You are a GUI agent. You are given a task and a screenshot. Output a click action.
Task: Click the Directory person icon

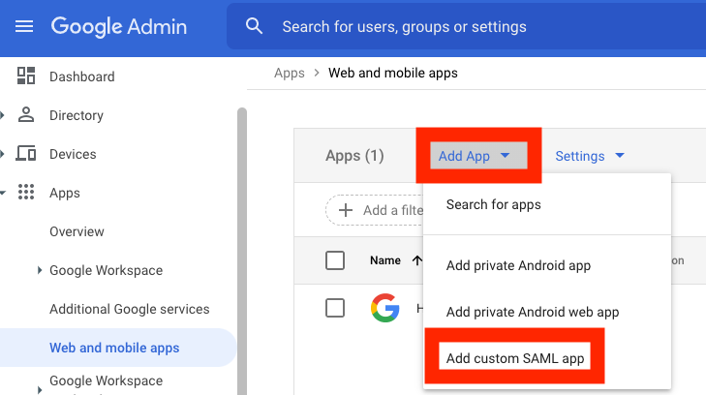point(26,114)
